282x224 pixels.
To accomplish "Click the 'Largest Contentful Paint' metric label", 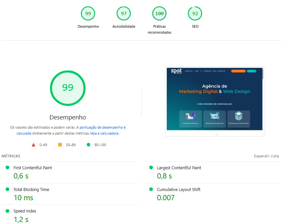I will [179, 168].
